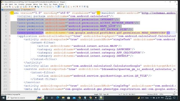Open the Edit menu
Viewport: 180px width, 101px height.
click(x=6, y=4)
